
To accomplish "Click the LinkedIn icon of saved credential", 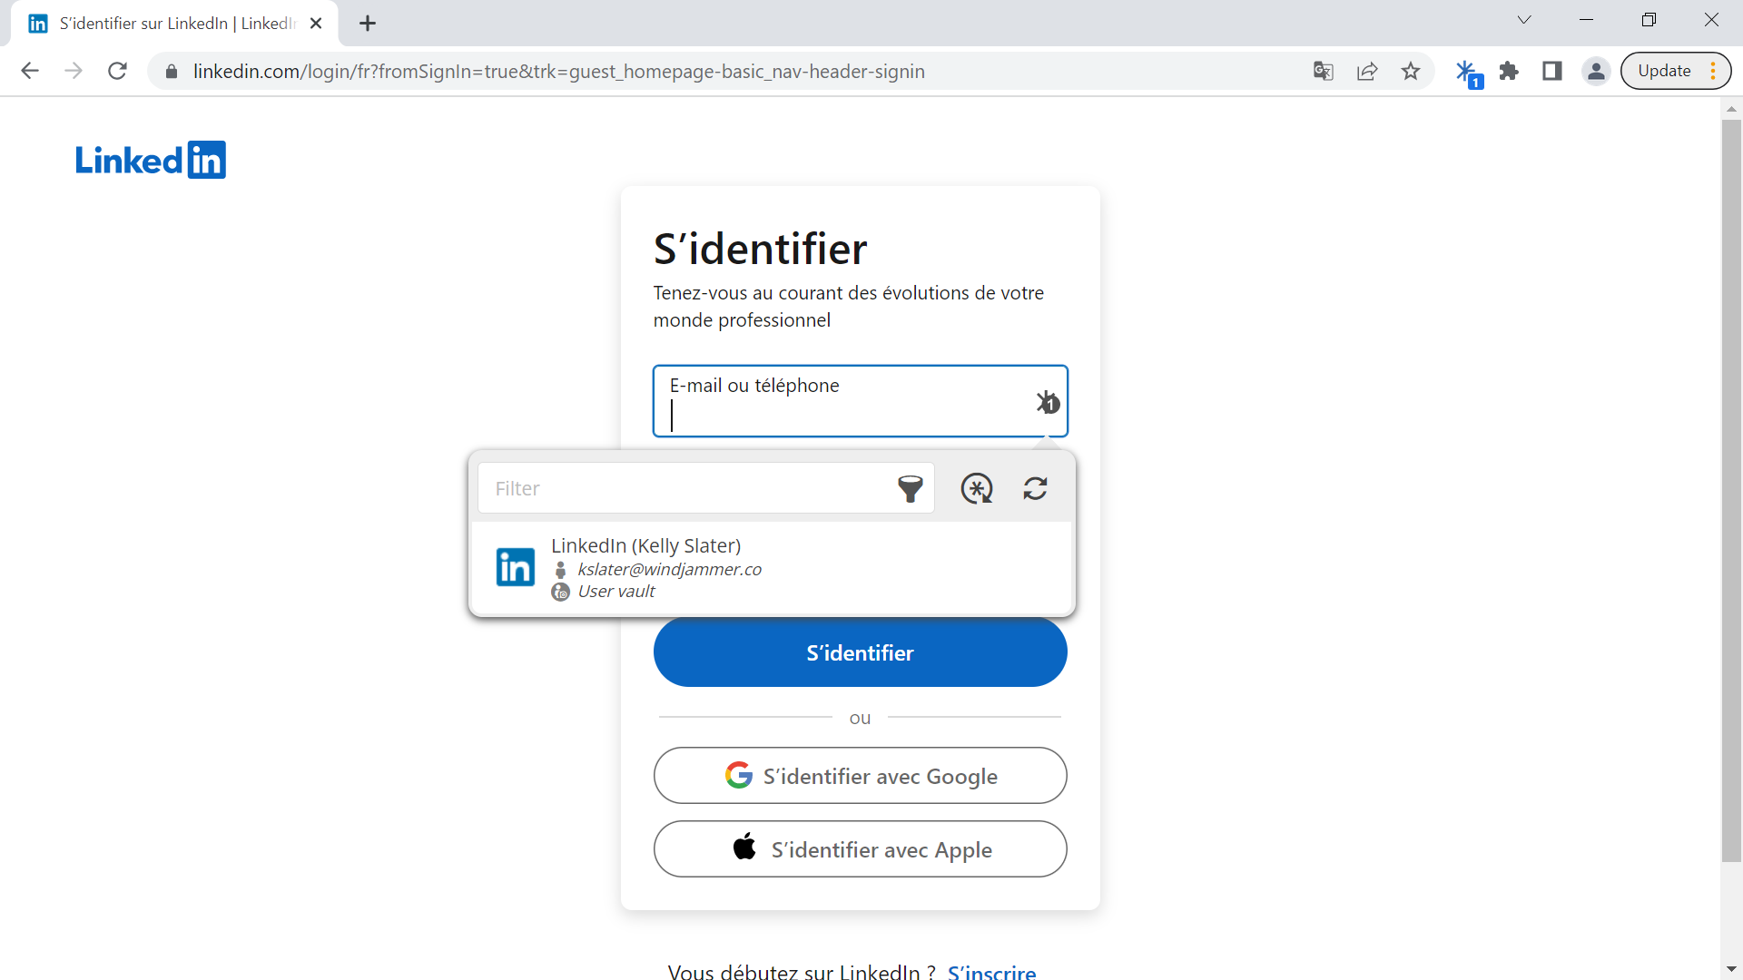I will click(x=515, y=567).
